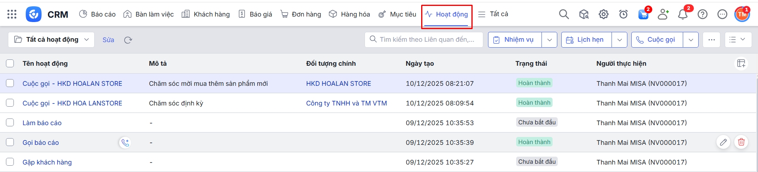
Task: Tick the select-all checkbox in table header
Action: [x=10, y=63]
